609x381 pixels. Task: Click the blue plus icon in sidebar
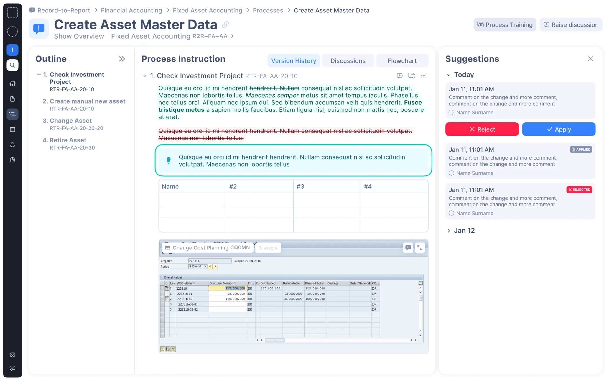point(12,50)
